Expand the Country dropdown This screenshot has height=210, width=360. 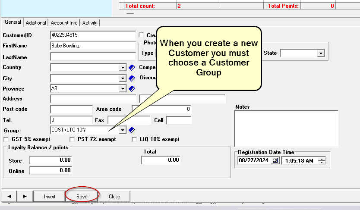coord(123,67)
